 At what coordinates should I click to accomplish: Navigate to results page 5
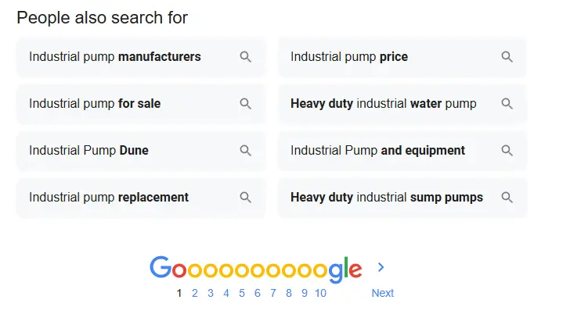(242, 293)
